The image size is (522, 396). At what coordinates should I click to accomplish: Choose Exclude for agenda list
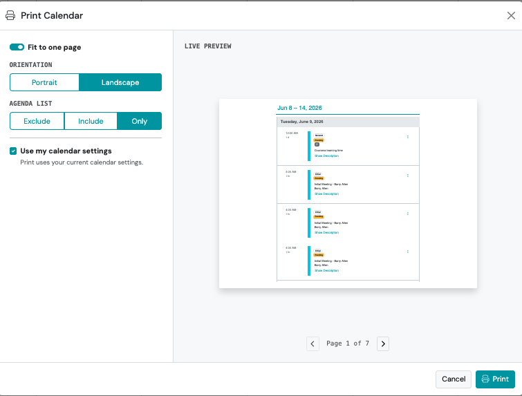point(37,121)
